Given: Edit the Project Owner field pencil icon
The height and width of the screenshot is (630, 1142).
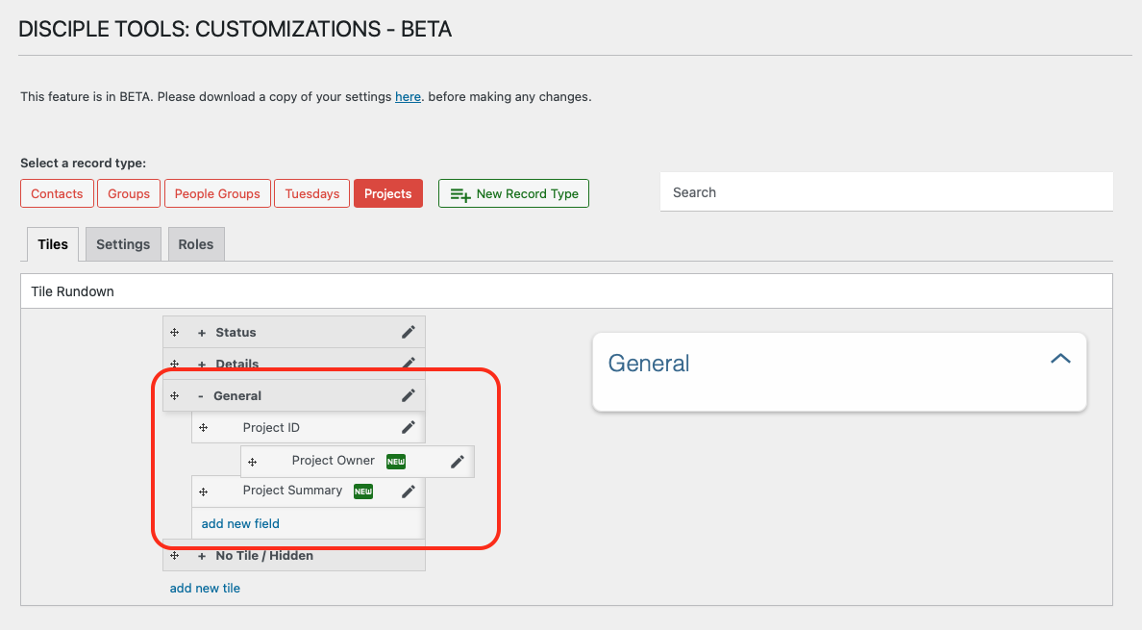Looking at the screenshot, I should [x=458, y=462].
